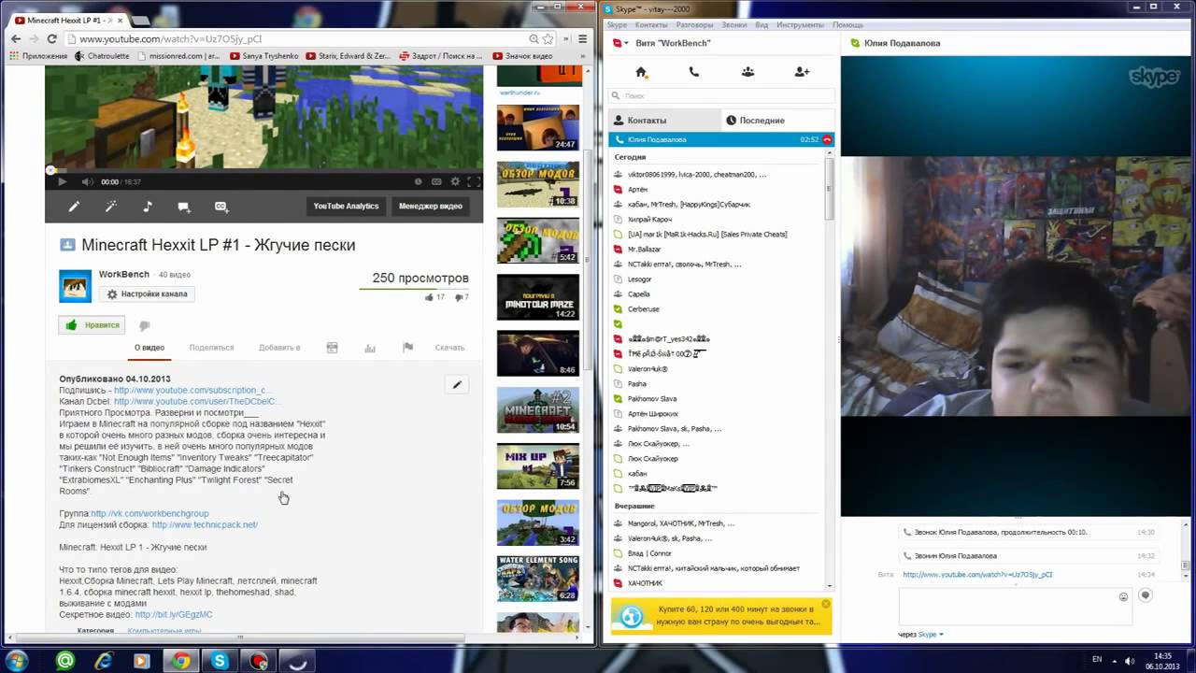Click the YouTube address bar URL

(170, 39)
